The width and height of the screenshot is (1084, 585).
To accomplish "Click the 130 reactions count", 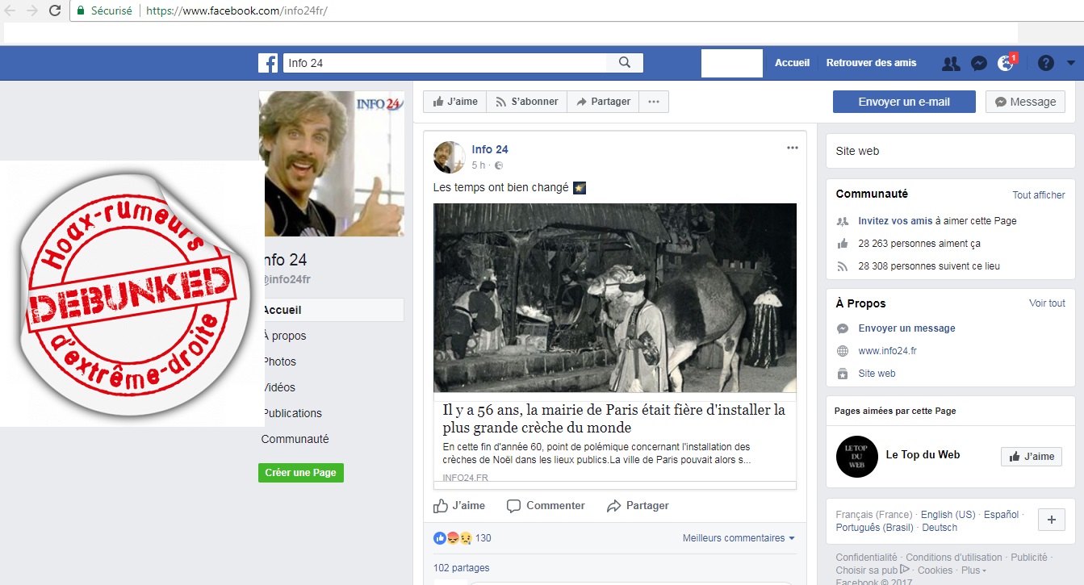I will pos(483,538).
